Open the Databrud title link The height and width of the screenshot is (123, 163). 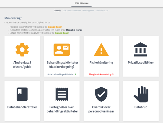[141, 107]
